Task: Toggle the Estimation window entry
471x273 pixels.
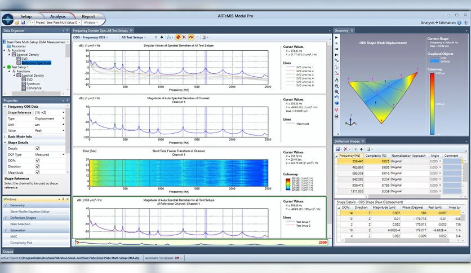Action: pyautogui.click(x=36, y=230)
